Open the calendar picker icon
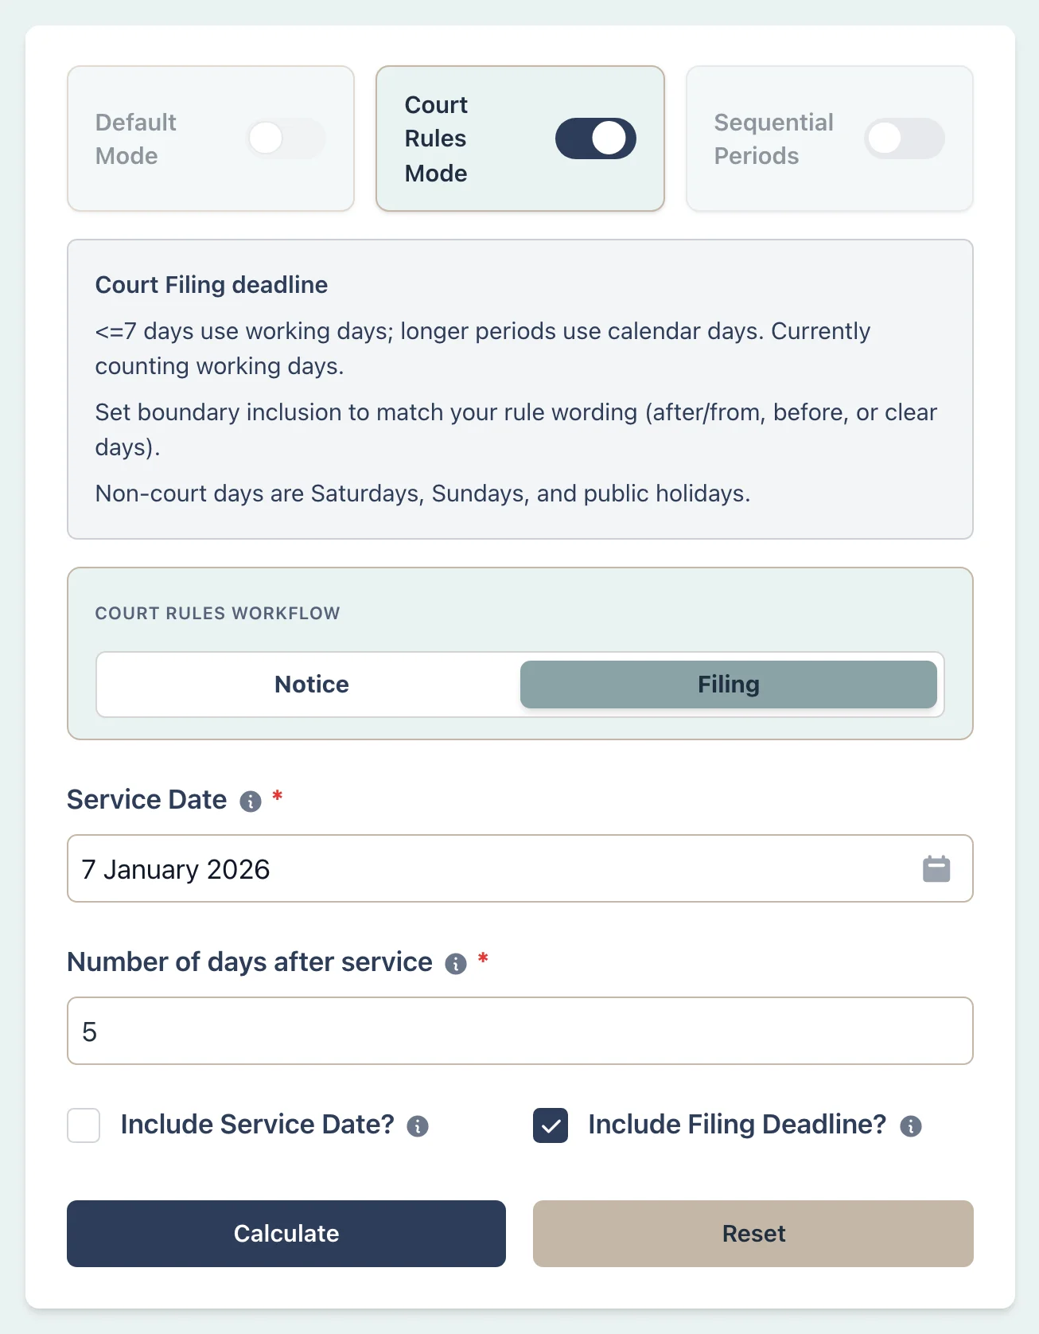This screenshot has height=1334, width=1039. (x=936, y=869)
